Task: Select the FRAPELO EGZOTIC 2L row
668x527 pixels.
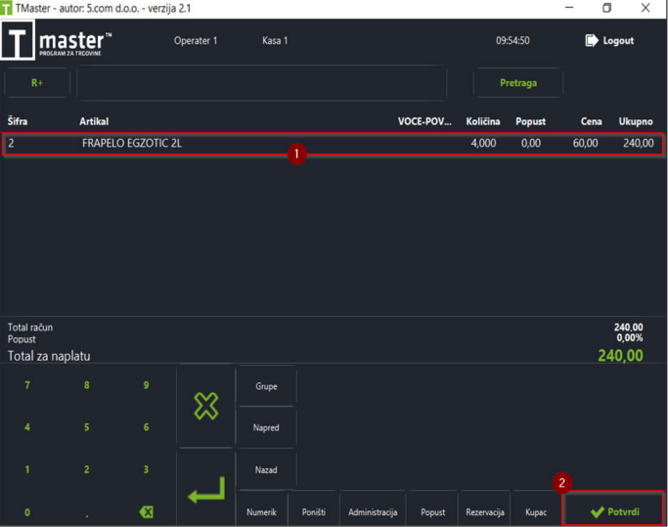Action: click(x=333, y=144)
